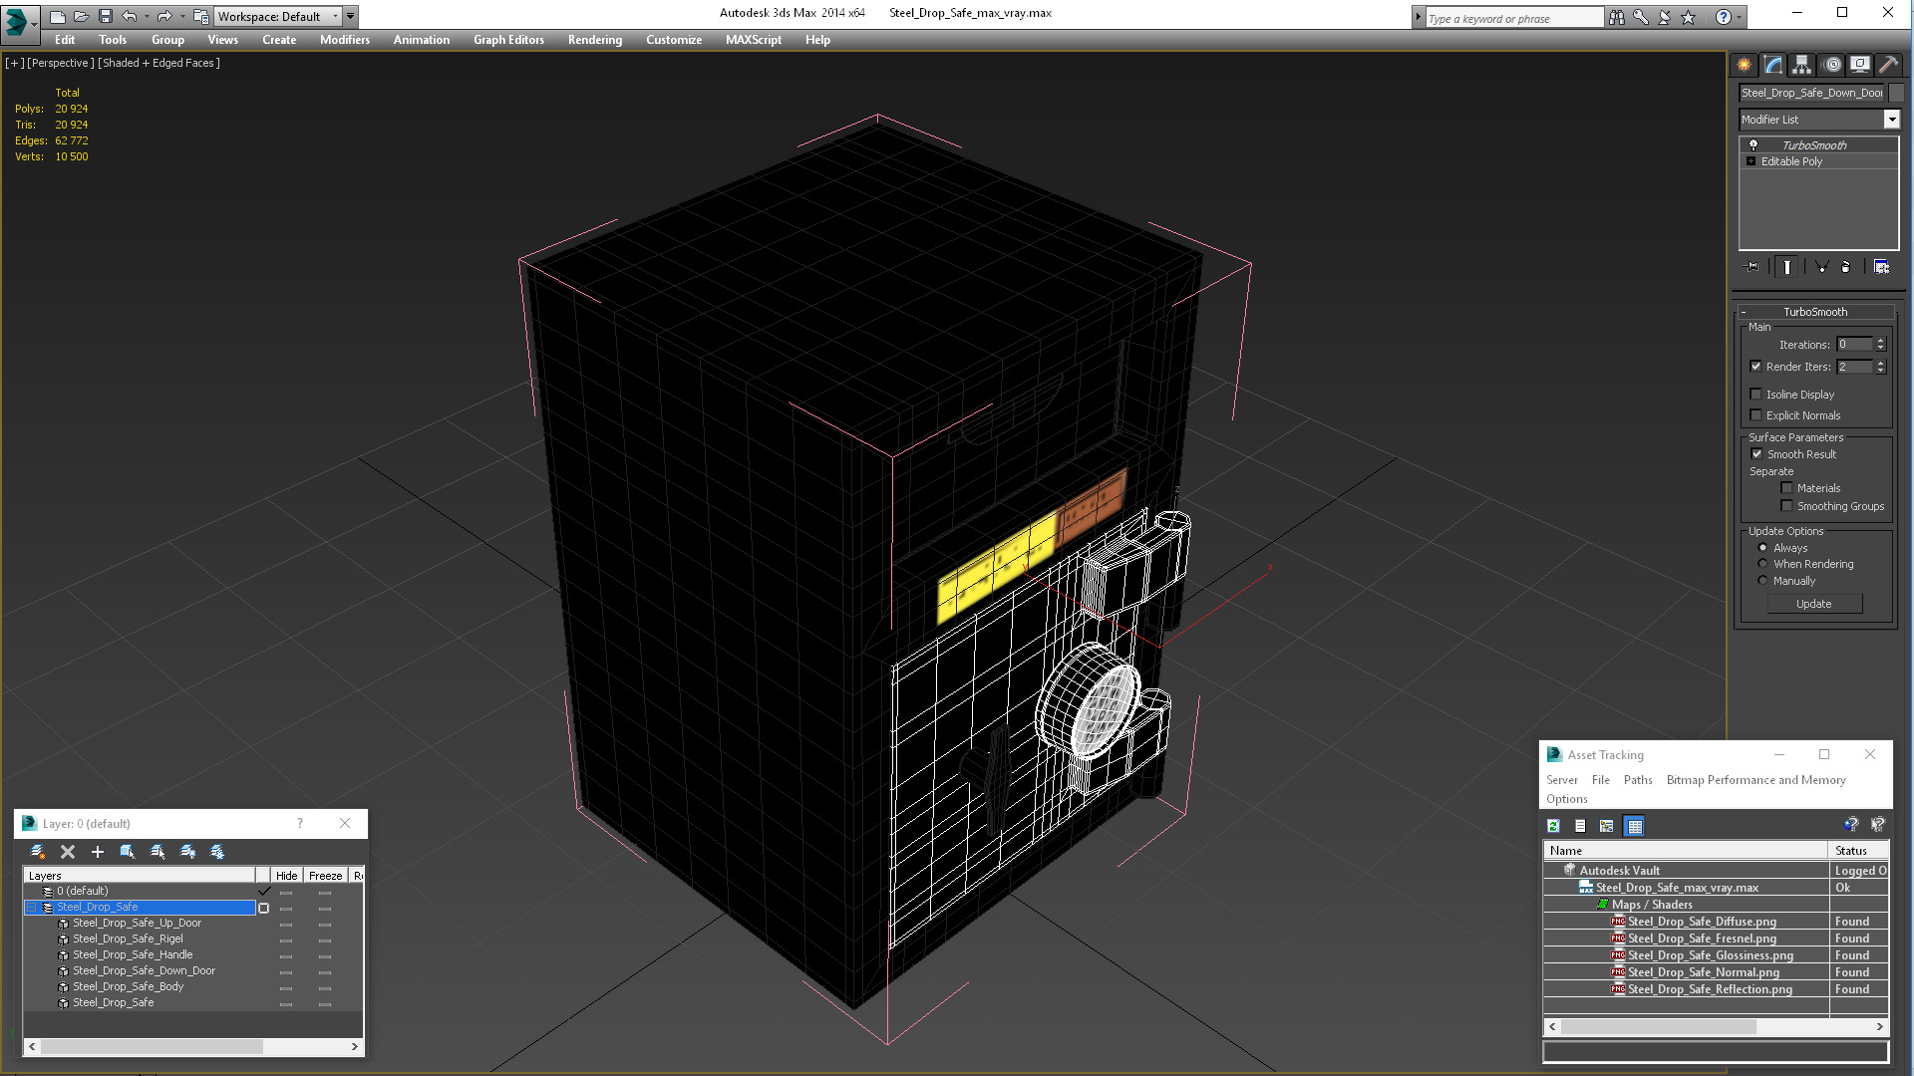Collapse the TurboSmooth rollout header
The width and height of the screenshot is (1914, 1076).
click(1814, 312)
